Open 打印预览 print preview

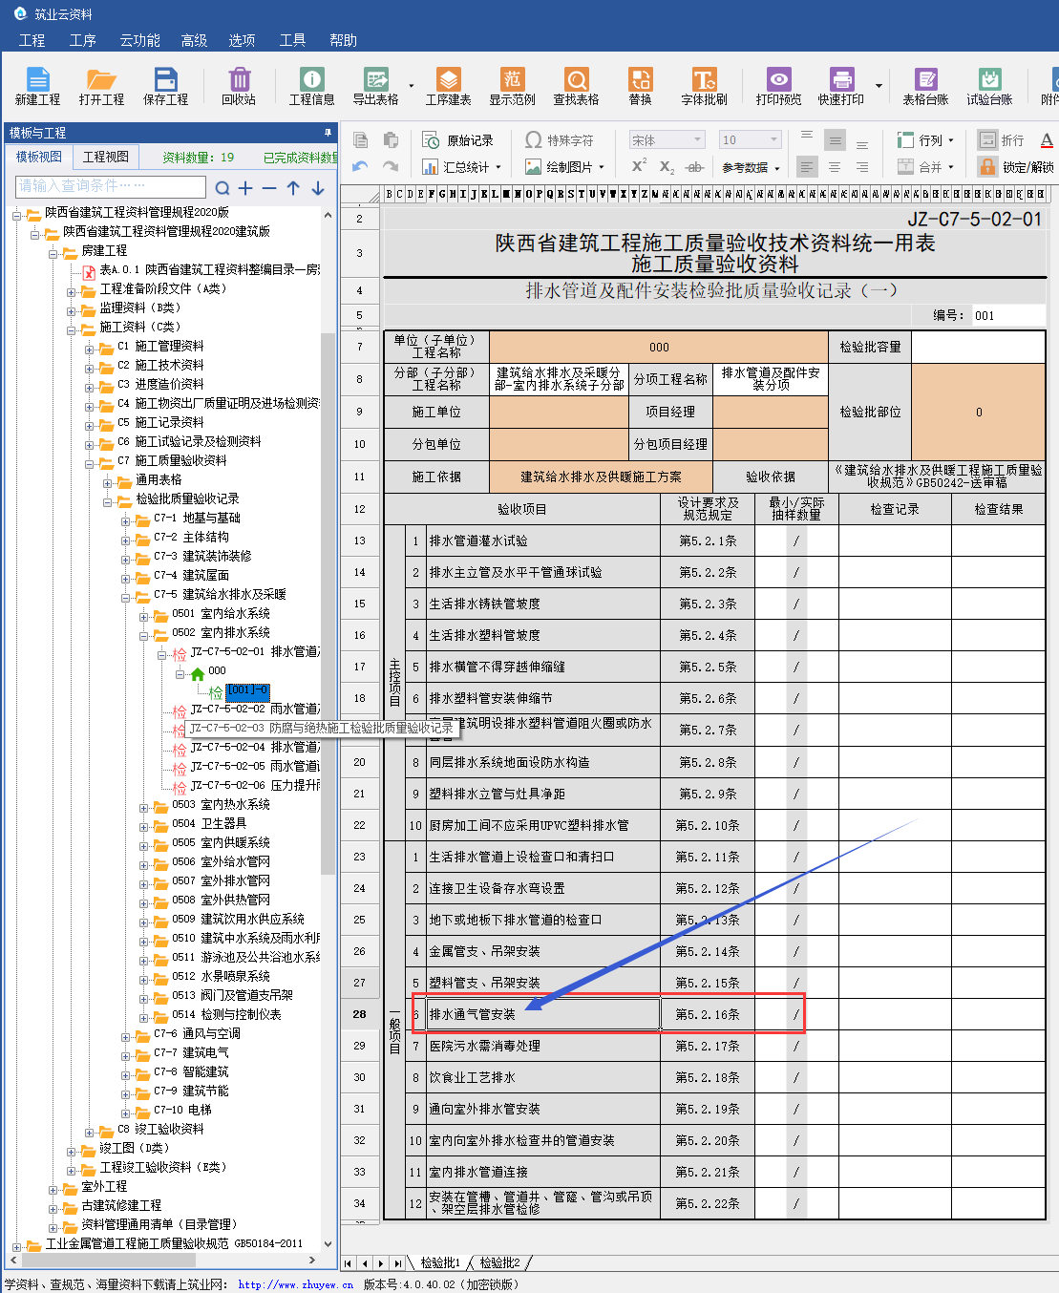(x=778, y=85)
